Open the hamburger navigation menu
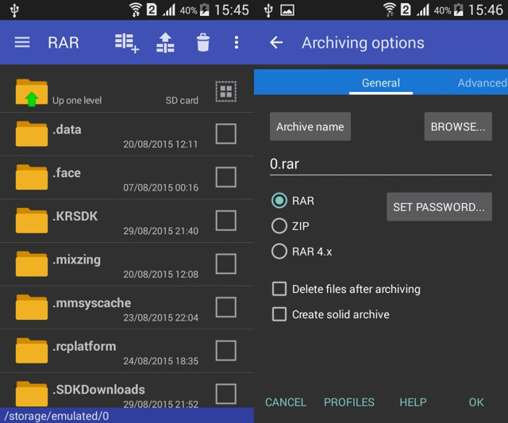This screenshot has height=423, width=508. click(22, 42)
